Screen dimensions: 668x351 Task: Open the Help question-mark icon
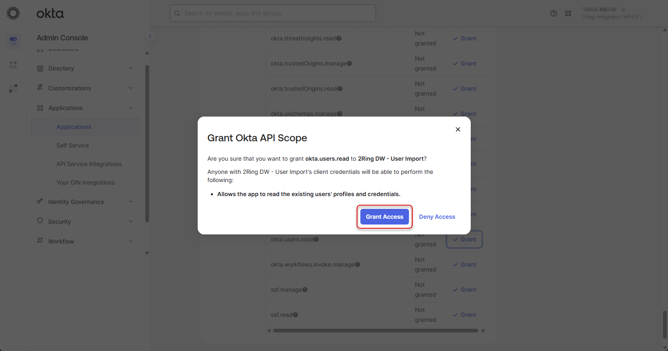554,13
